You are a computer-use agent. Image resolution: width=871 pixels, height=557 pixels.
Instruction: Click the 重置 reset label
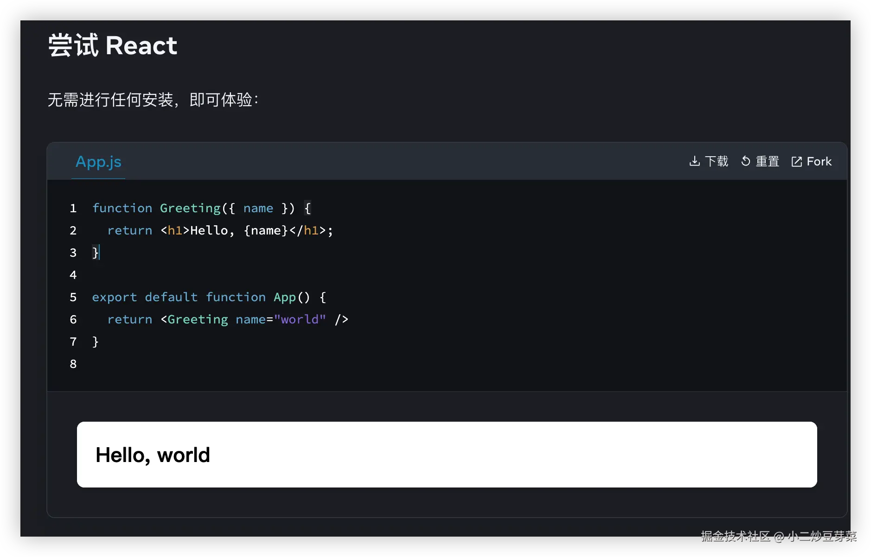tap(768, 161)
